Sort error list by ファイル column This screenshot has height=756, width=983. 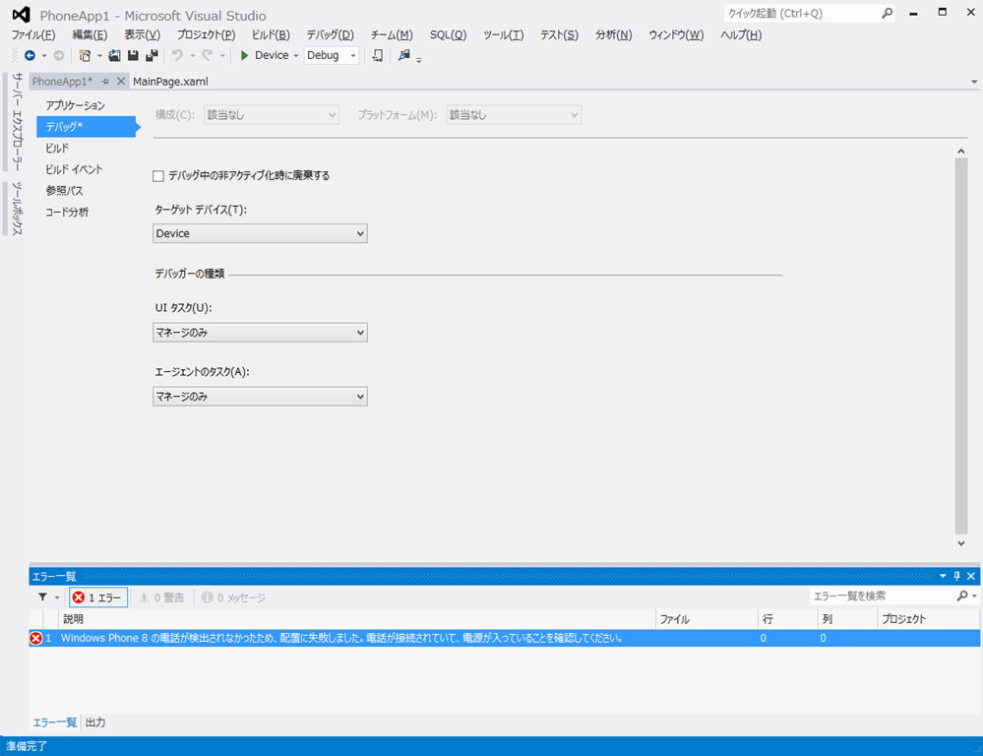(707, 619)
